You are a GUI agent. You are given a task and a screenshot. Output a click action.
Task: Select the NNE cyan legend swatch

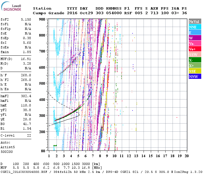coord(195,27)
